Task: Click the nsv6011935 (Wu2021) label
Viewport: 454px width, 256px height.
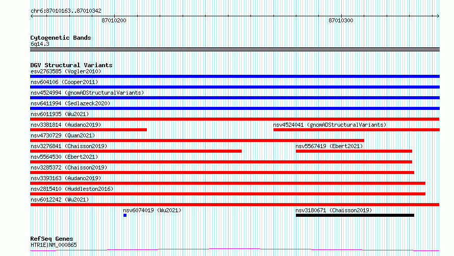Action: coord(60,114)
